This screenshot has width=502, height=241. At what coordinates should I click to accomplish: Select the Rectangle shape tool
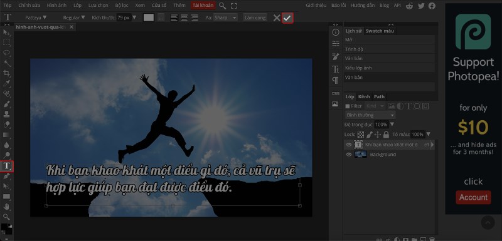click(x=6, y=197)
